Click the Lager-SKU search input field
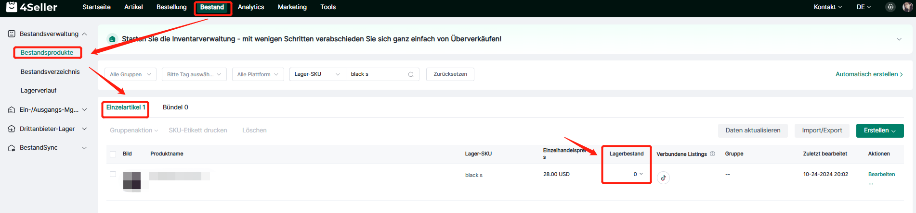This screenshot has width=916, height=213. coord(377,74)
